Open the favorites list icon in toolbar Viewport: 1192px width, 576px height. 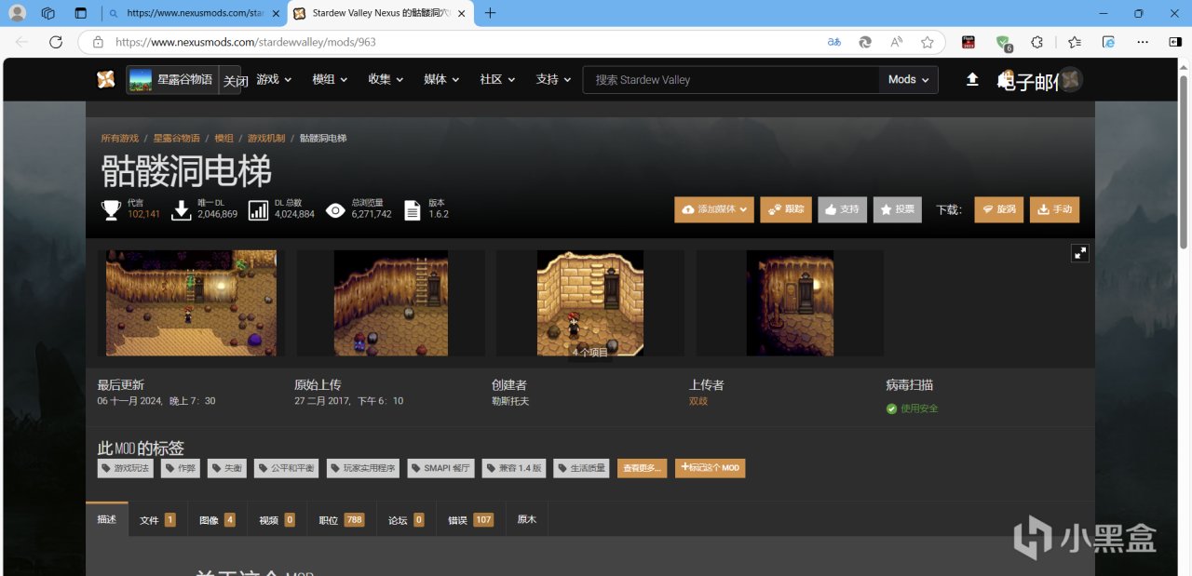(x=1075, y=42)
